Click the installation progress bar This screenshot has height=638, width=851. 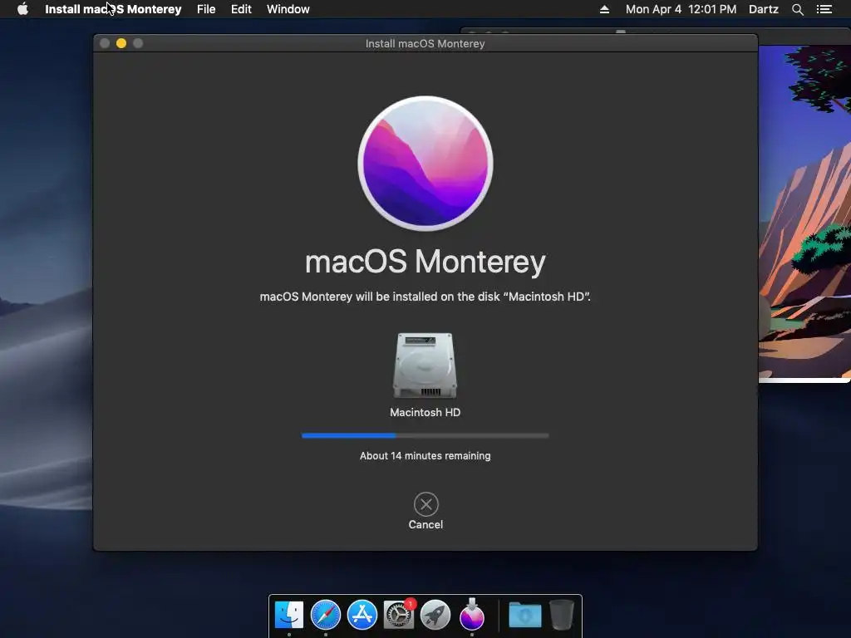pos(425,435)
